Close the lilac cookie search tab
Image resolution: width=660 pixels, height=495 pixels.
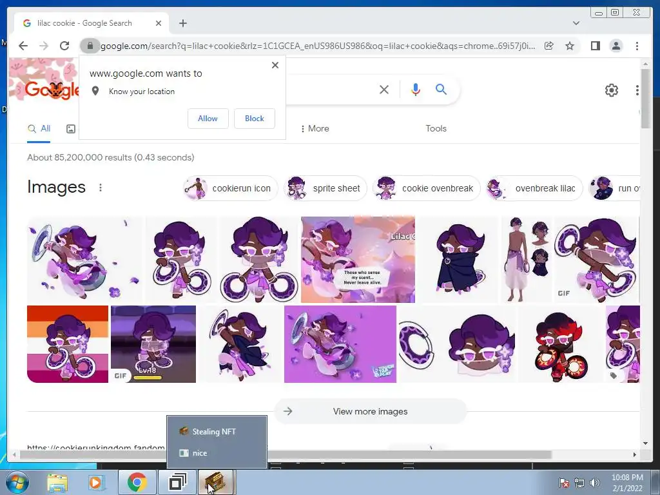[x=159, y=23]
